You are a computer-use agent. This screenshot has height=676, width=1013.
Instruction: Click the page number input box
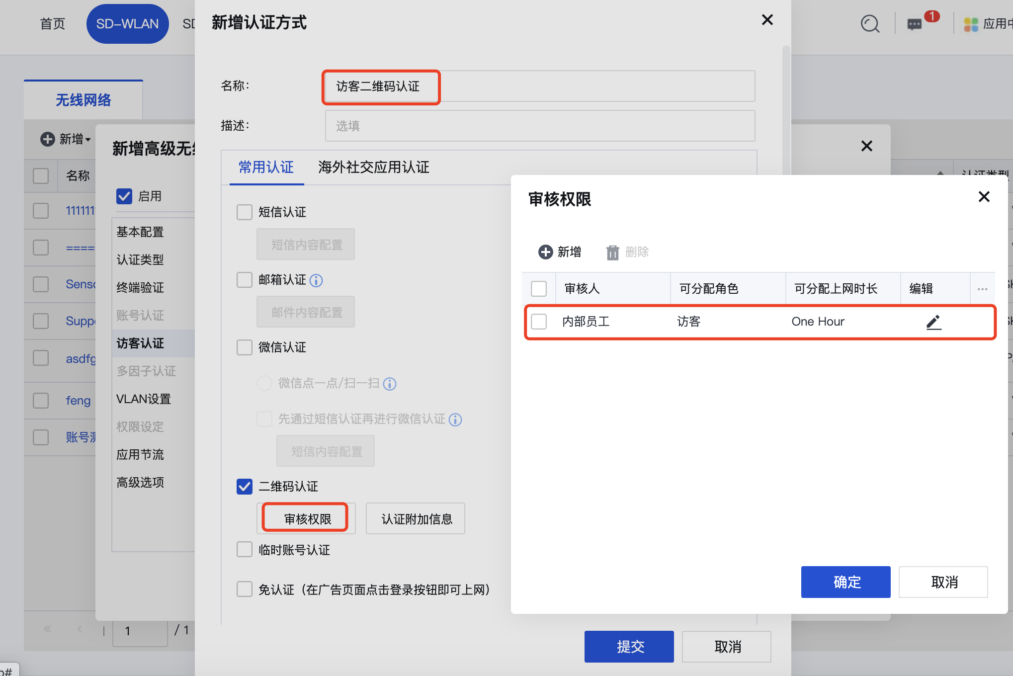click(x=140, y=631)
